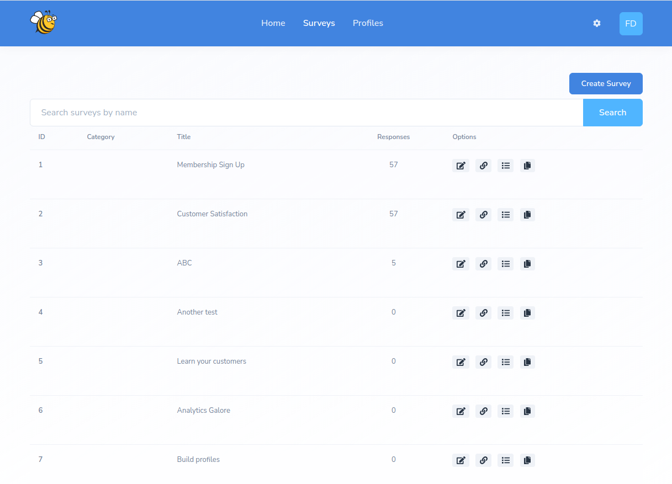
Task: Click the bee logo
Action: point(44,23)
